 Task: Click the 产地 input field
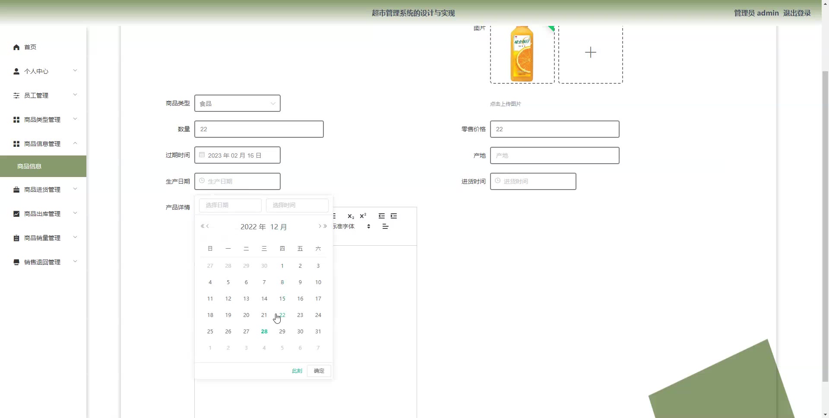tap(555, 155)
